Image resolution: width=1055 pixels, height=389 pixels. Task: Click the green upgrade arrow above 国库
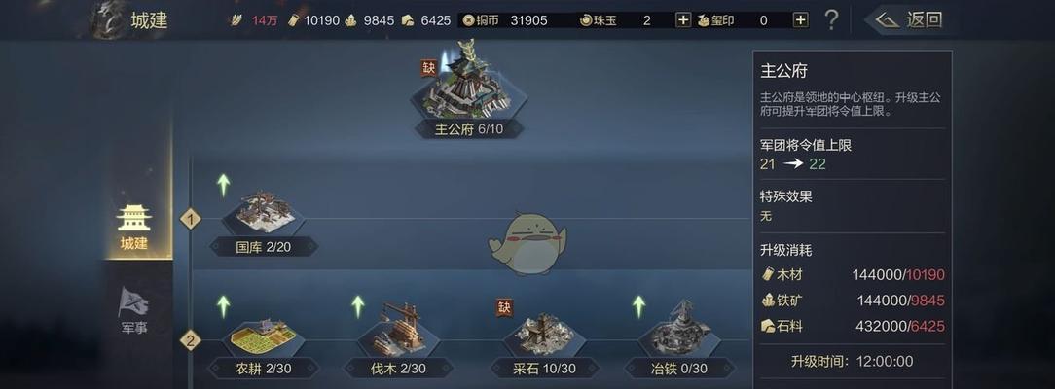click(224, 185)
